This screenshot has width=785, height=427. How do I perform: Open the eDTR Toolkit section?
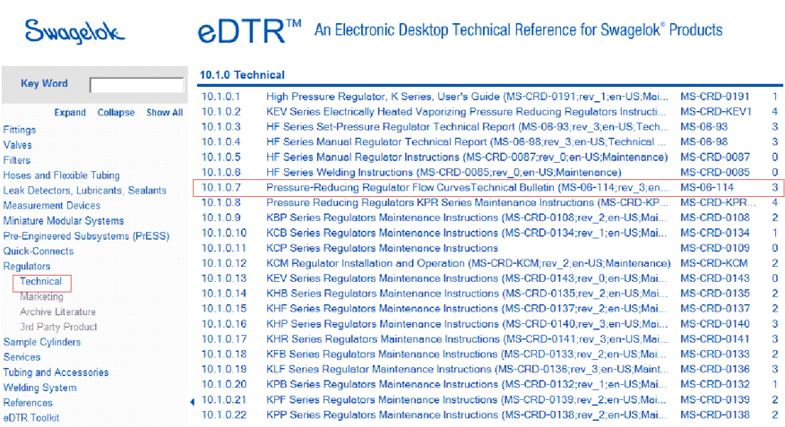tap(32, 418)
